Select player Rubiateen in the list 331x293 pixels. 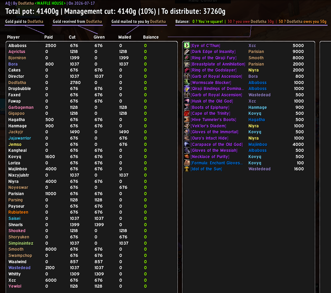(x=18, y=212)
